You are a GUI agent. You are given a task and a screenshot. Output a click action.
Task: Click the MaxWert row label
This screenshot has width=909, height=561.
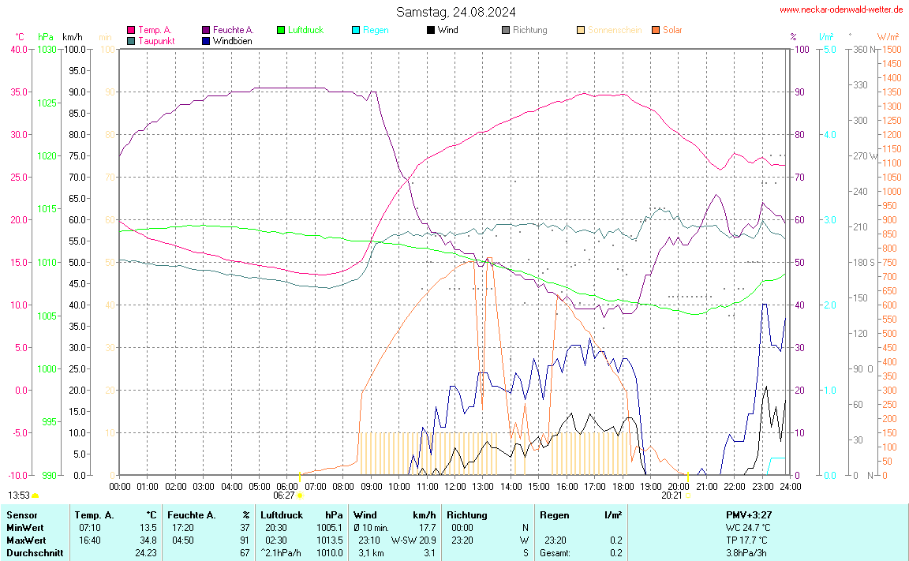24,540
